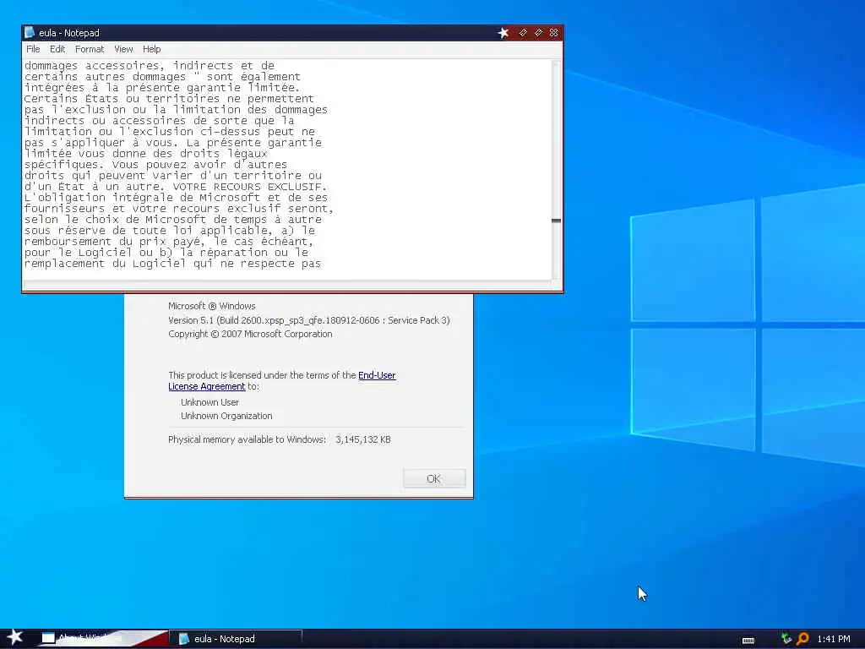This screenshot has width=865, height=649.
Task: Minimize the eula Notepad window
Action: tap(522, 33)
